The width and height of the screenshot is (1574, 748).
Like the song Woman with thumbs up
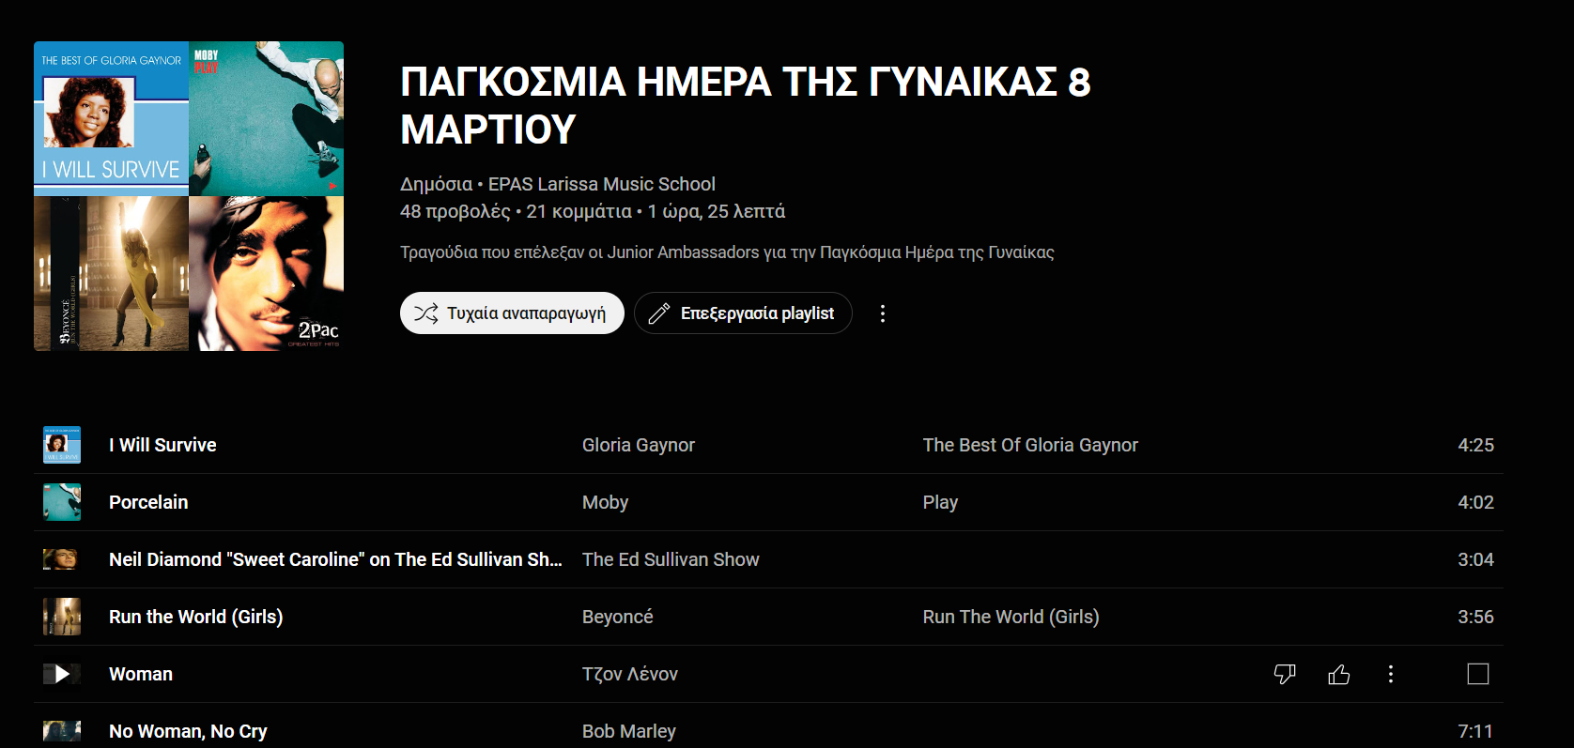(x=1339, y=674)
